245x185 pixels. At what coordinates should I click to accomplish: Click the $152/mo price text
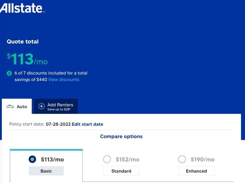128,159
